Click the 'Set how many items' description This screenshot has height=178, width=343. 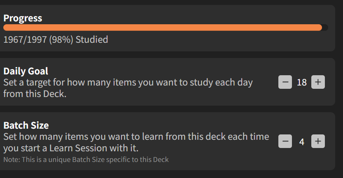[136, 136]
